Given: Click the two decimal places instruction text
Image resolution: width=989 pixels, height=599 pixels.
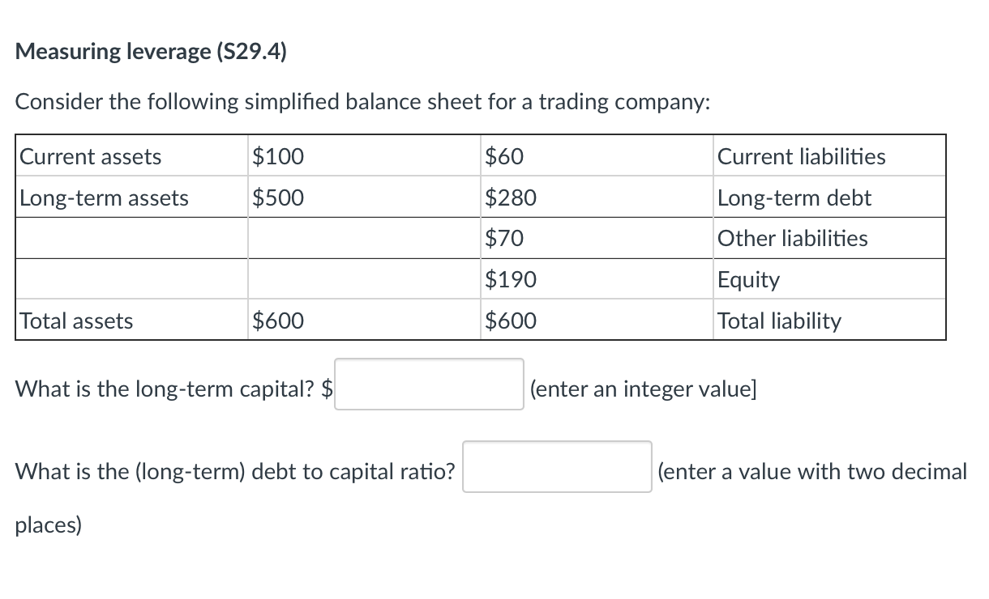Looking at the screenshot, I should (811, 472).
